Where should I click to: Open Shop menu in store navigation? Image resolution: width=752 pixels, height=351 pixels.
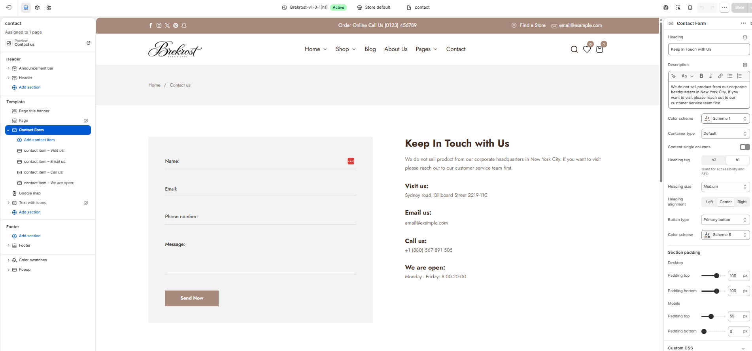pyautogui.click(x=346, y=49)
